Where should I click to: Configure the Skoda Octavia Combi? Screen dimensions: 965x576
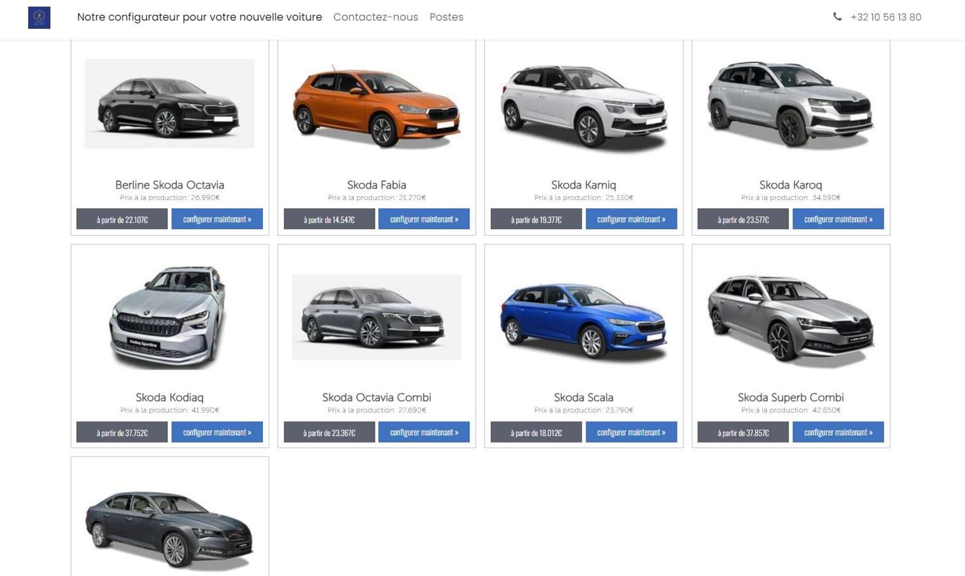[x=424, y=432]
